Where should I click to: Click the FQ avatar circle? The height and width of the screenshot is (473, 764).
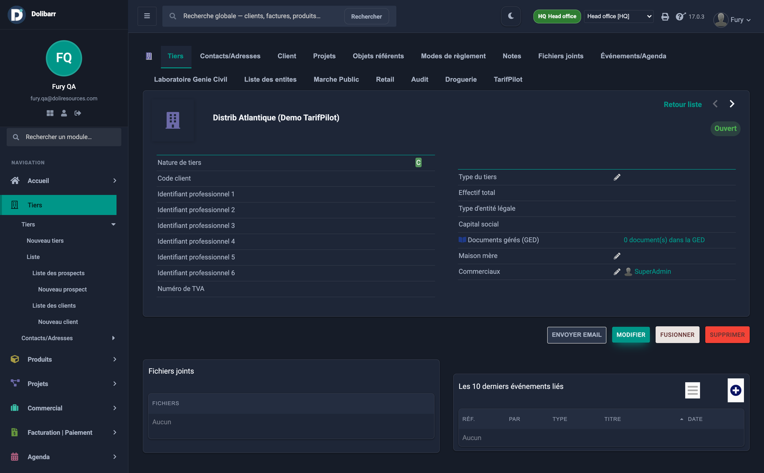click(64, 58)
